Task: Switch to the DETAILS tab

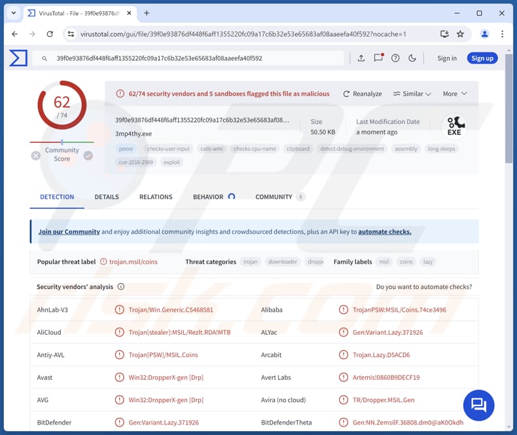Action: click(x=107, y=197)
